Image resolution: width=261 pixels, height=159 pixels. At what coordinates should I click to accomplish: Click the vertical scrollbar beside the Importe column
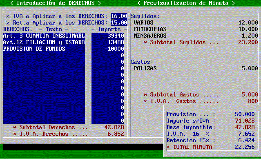[x=129, y=75]
